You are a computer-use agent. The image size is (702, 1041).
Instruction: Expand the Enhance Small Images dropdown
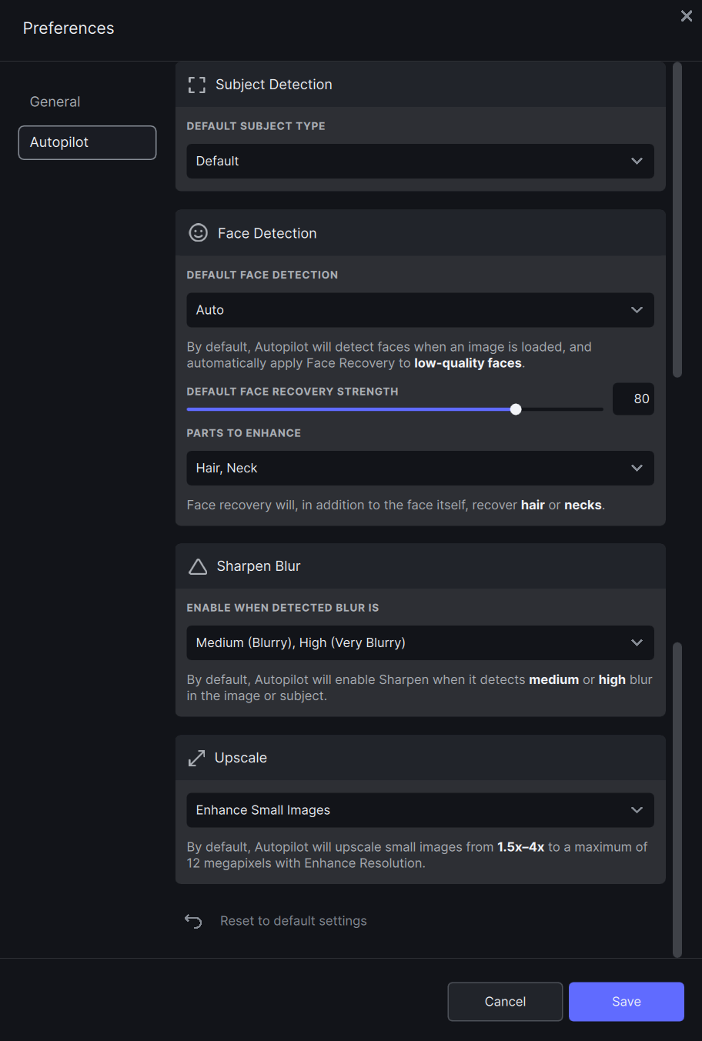tap(420, 810)
